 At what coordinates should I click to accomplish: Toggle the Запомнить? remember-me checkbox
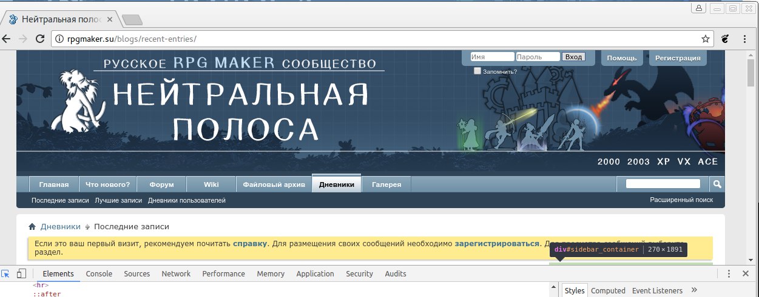(x=477, y=71)
